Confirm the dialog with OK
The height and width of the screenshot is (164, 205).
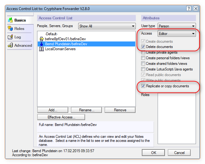click(153, 152)
